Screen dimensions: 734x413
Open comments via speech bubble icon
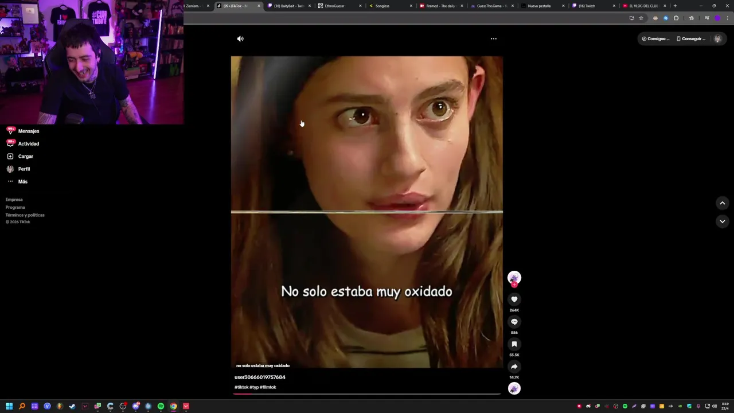514,322
